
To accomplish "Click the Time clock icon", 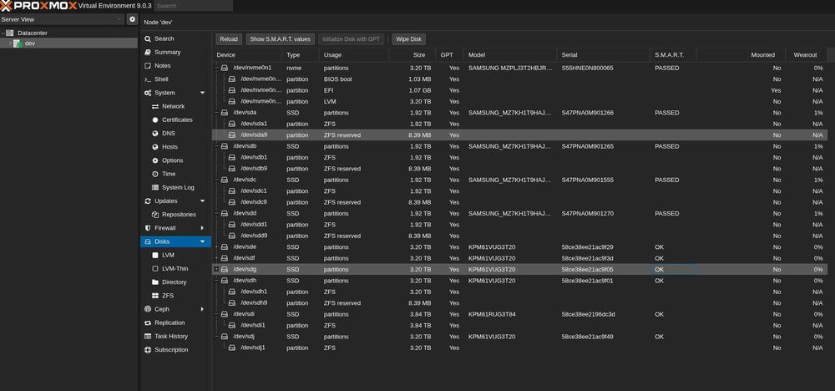I will pos(155,174).
